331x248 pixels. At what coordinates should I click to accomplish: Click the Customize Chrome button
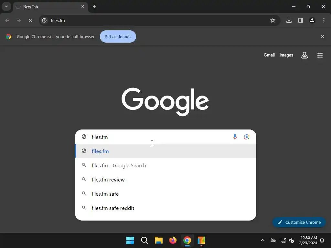tap(299, 222)
